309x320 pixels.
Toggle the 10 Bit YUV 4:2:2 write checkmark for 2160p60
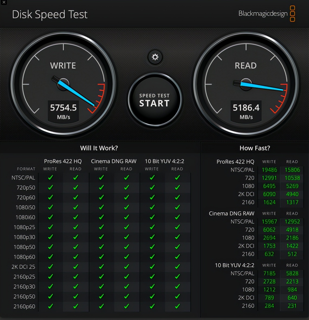[x=152, y=306]
